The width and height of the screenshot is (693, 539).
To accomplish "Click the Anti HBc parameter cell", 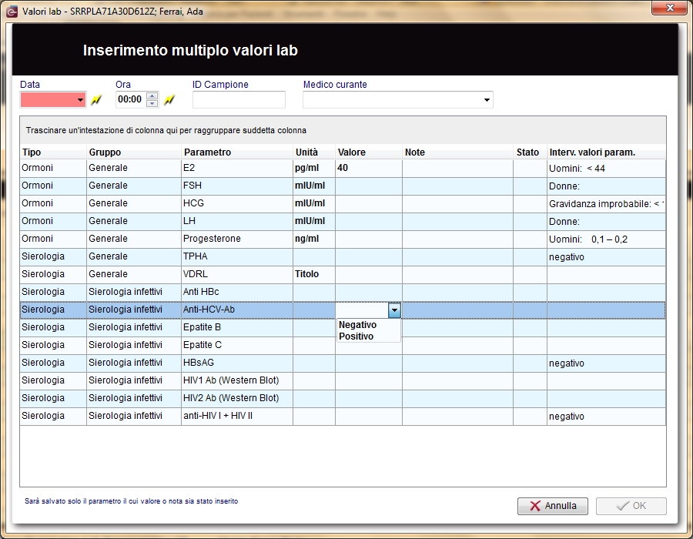I will pyautogui.click(x=237, y=292).
